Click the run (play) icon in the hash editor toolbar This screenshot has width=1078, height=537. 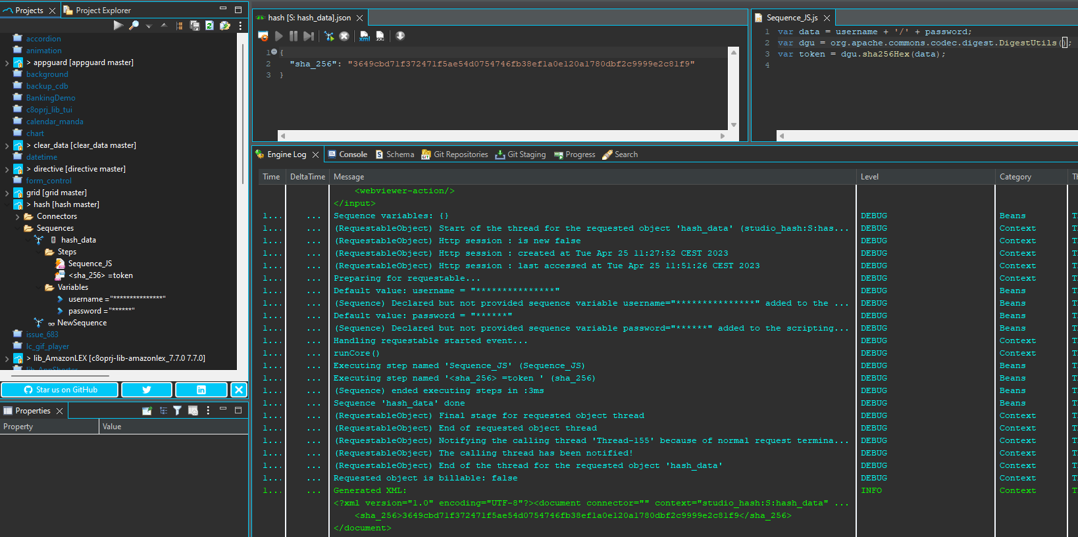[279, 36]
